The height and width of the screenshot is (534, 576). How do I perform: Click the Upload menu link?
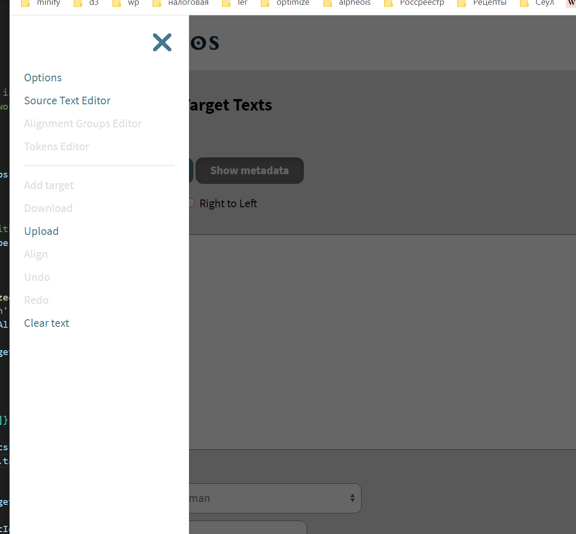41,231
